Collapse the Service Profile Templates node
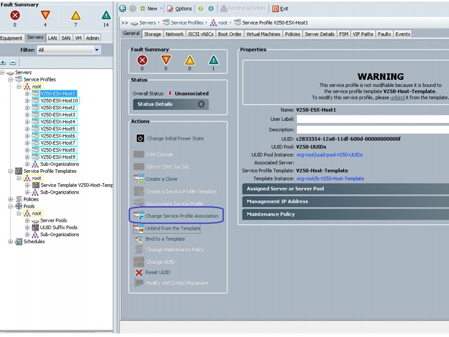The height and width of the screenshot is (337, 449). tap(10, 171)
